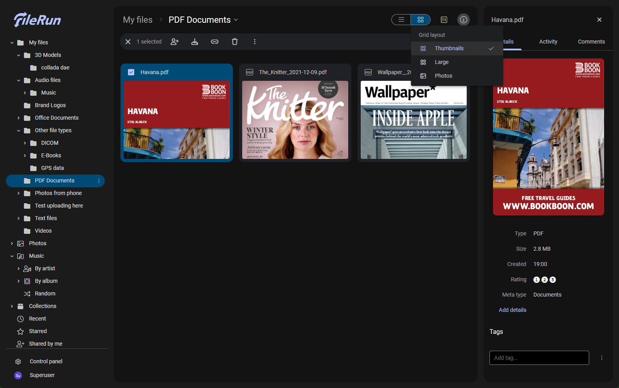Toggle the grid view button
Viewport: 619px width, 388px height.
[x=420, y=20]
